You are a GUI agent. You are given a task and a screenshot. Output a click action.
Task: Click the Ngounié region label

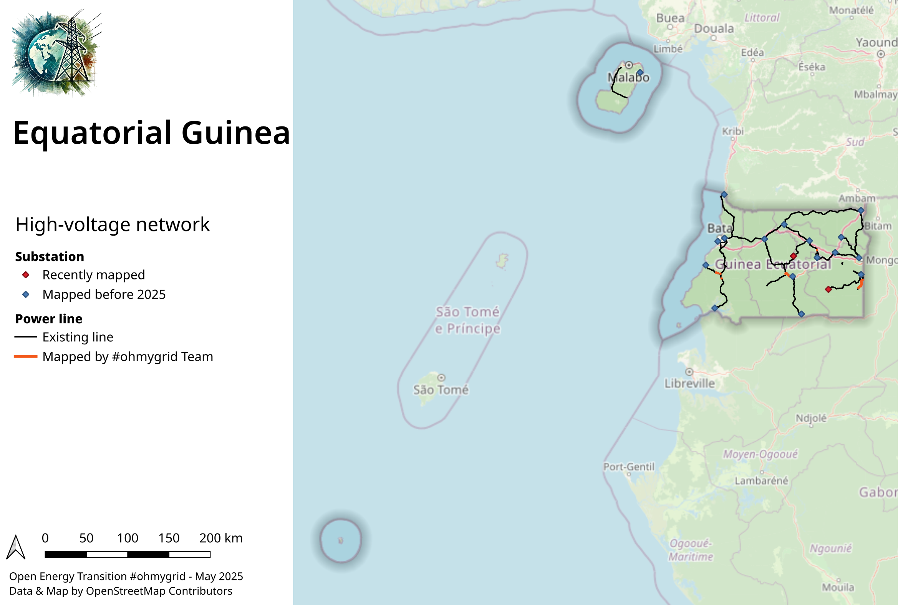(x=830, y=548)
